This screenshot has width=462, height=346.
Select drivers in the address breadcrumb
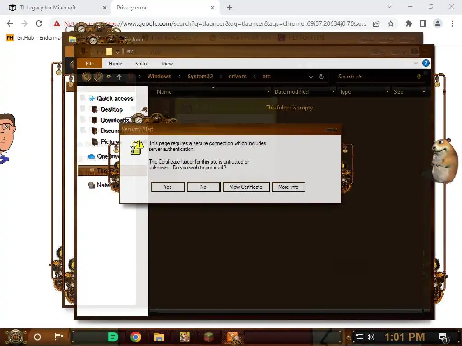coord(237,77)
